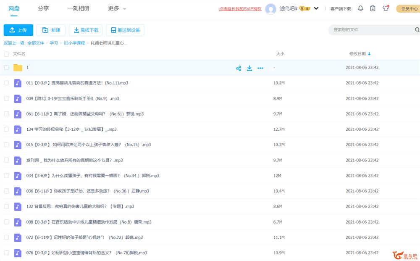The image size is (420, 261).
Task: Click the search magnifier icon
Action: (417, 30)
